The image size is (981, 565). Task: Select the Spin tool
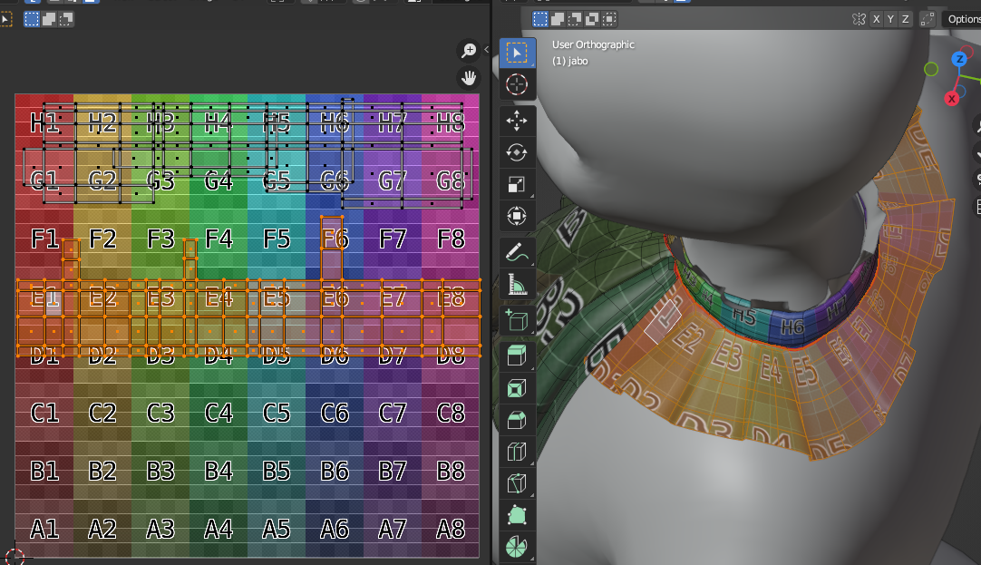pos(517,548)
